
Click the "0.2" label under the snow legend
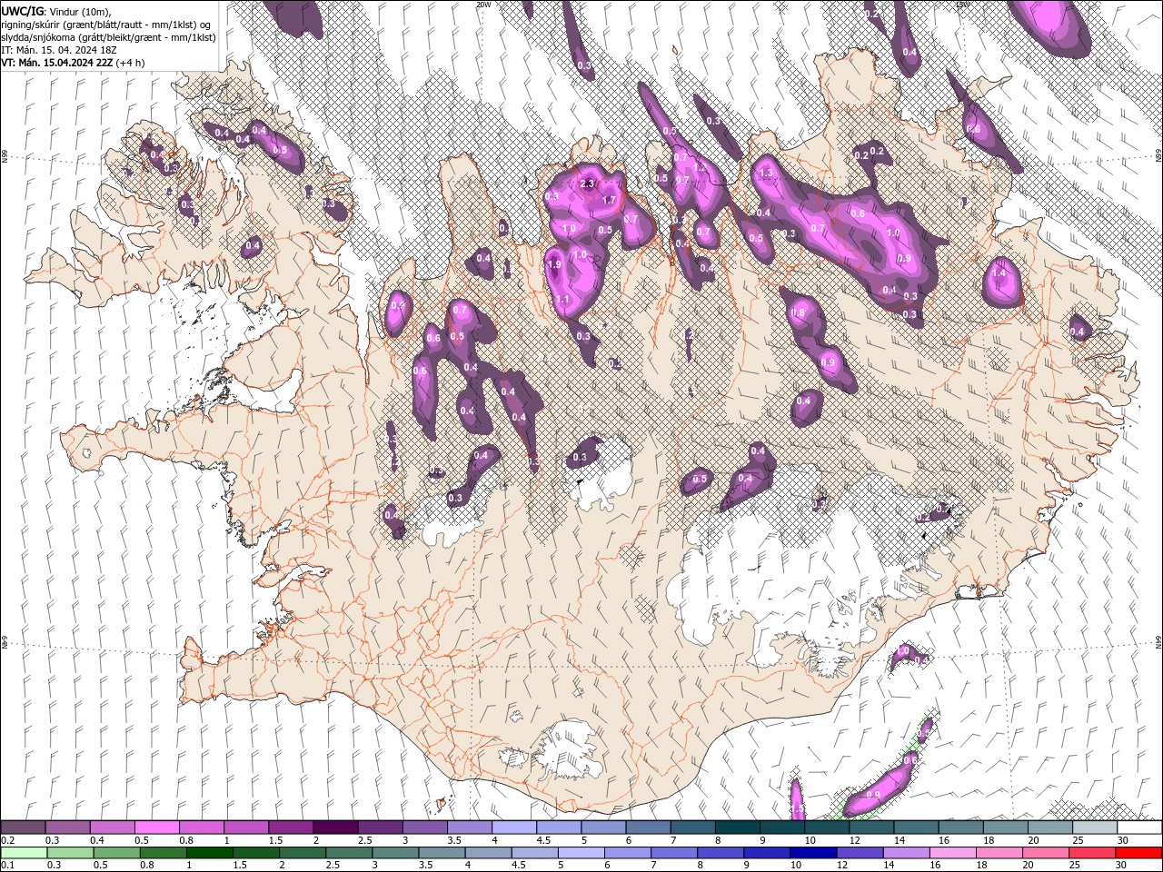[7, 840]
